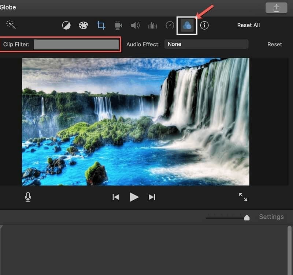Open the color balance adjustments
The image size is (293, 275).
click(67, 25)
